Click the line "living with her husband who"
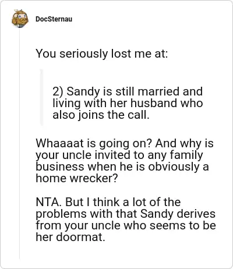233x269 pixels. tap(128, 103)
